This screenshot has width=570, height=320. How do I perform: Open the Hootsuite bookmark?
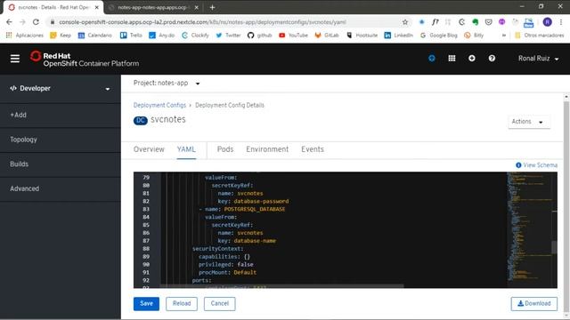click(x=362, y=36)
